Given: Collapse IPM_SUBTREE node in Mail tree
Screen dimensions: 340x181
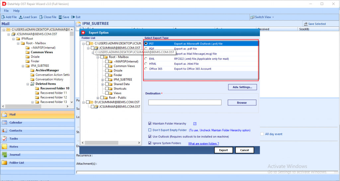Looking at the screenshot, I should [23, 66].
